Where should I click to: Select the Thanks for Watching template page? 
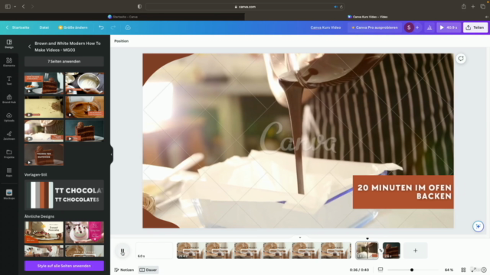click(44, 154)
